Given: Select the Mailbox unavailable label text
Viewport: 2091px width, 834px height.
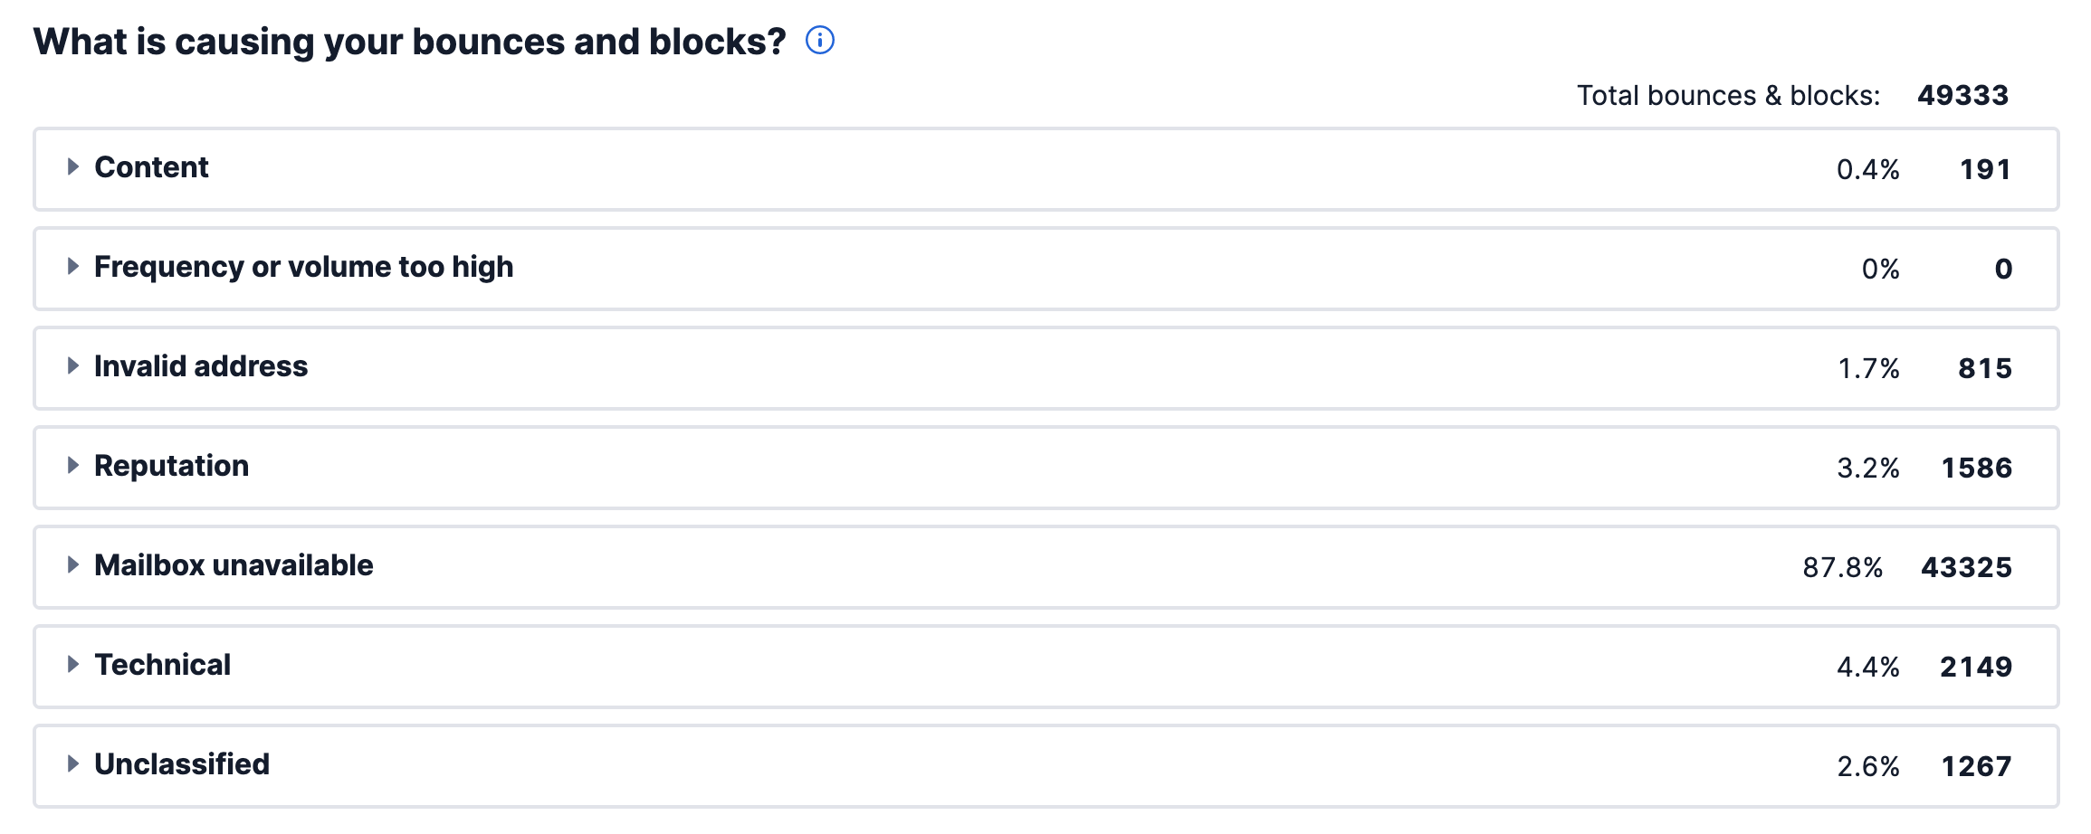Looking at the screenshot, I should click(x=234, y=565).
